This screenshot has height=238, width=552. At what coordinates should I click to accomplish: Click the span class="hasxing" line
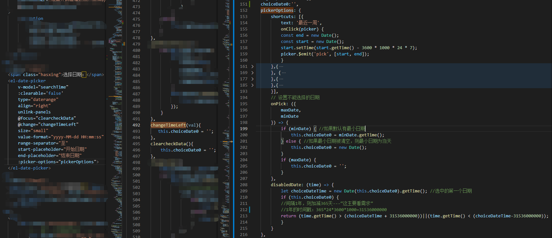point(56,75)
